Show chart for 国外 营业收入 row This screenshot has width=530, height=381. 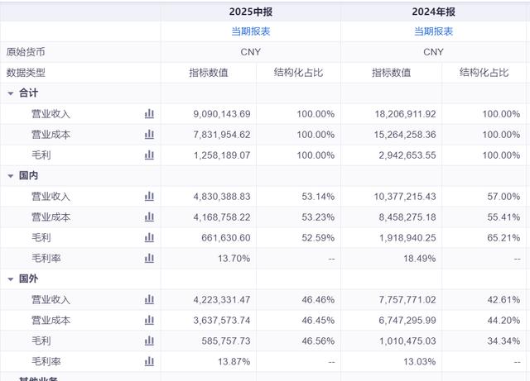point(149,299)
